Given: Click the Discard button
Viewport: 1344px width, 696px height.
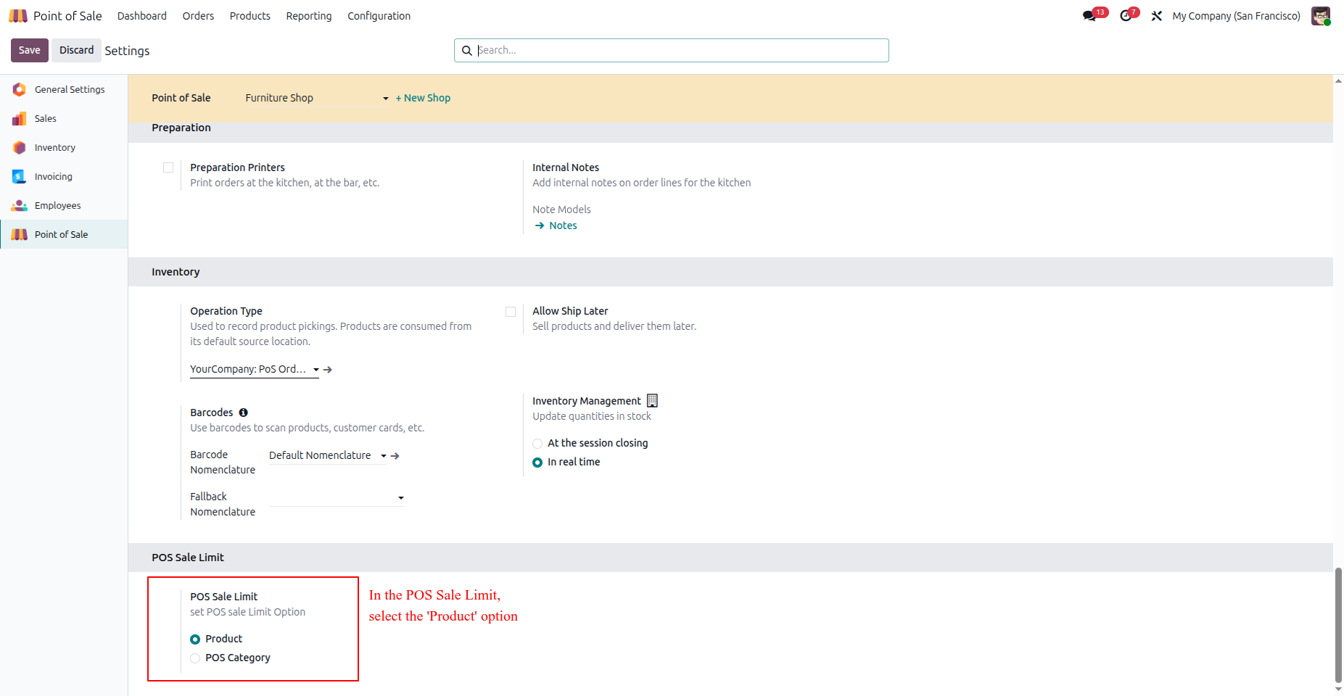Looking at the screenshot, I should click(76, 50).
